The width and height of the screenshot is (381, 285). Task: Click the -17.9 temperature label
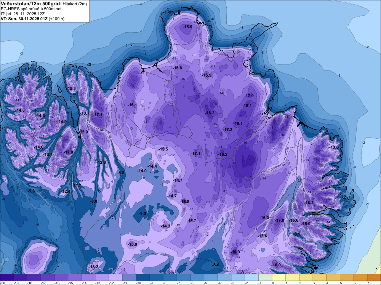pos(249,96)
